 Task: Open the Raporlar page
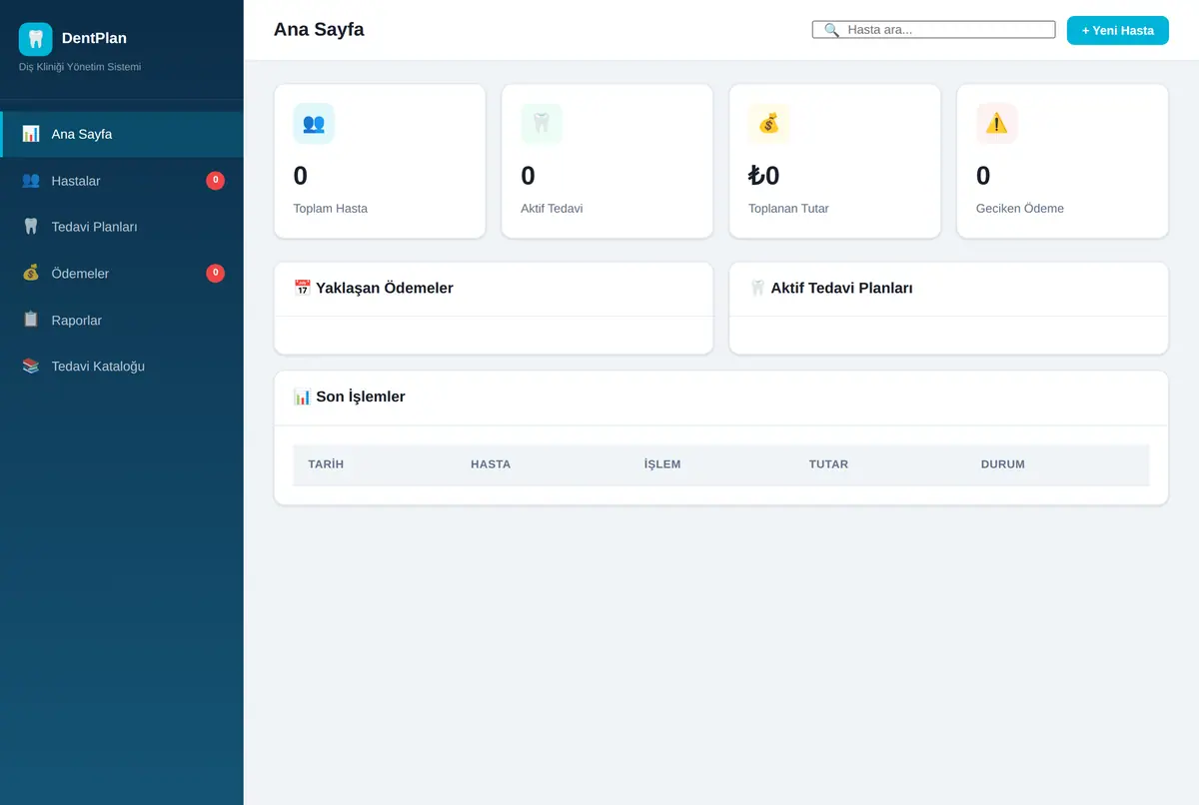[x=122, y=320]
